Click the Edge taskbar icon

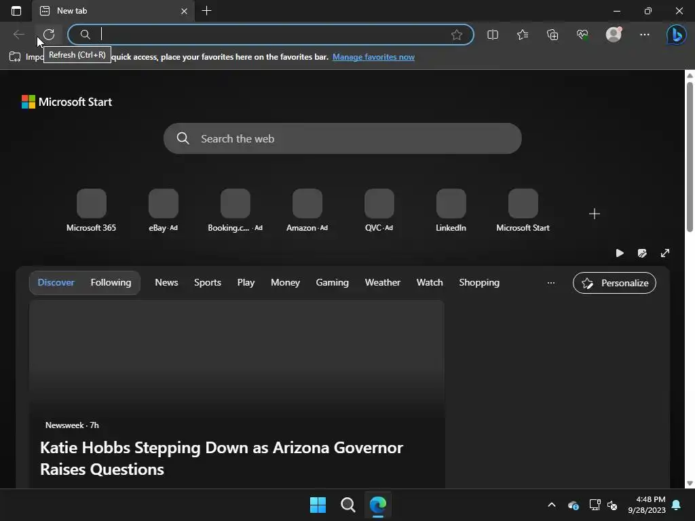pyautogui.click(x=378, y=505)
